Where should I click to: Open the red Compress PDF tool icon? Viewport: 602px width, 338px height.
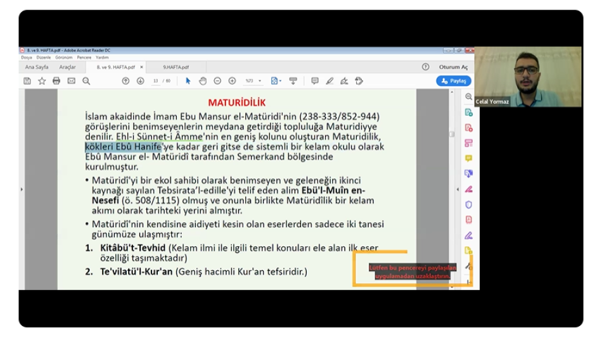(468, 220)
